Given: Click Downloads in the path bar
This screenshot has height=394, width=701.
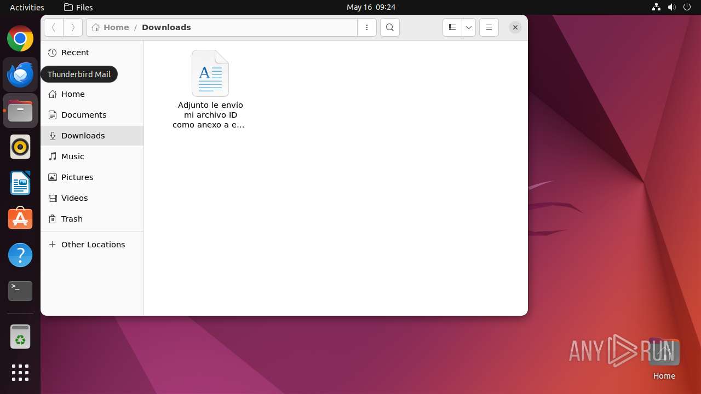Looking at the screenshot, I should [x=166, y=27].
